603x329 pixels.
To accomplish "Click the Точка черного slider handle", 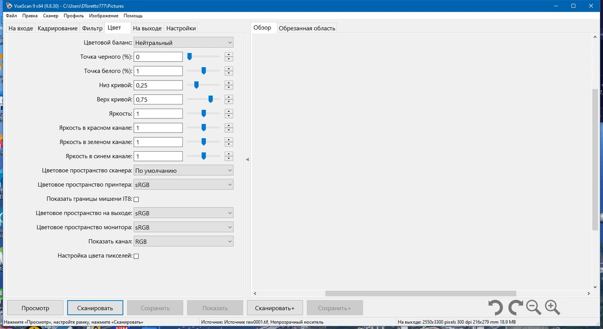I will click(189, 57).
